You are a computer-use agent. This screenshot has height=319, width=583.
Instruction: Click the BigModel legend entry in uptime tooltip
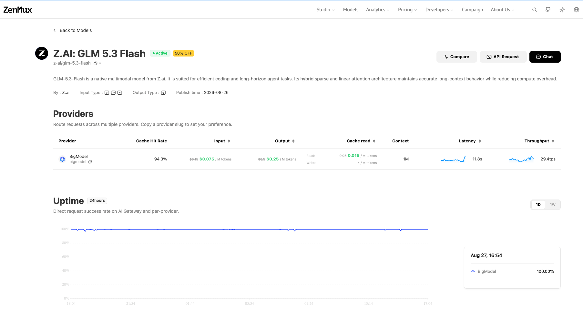483,272
